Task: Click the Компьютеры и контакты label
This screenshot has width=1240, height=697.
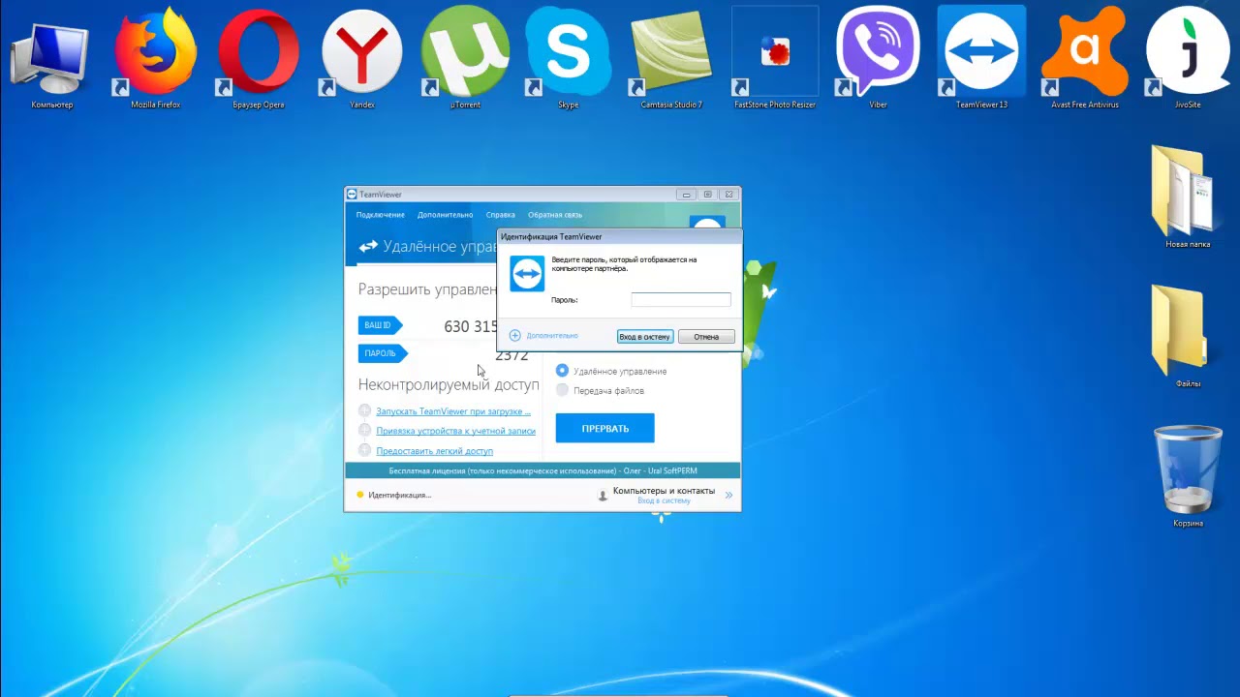Action: [x=664, y=491]
